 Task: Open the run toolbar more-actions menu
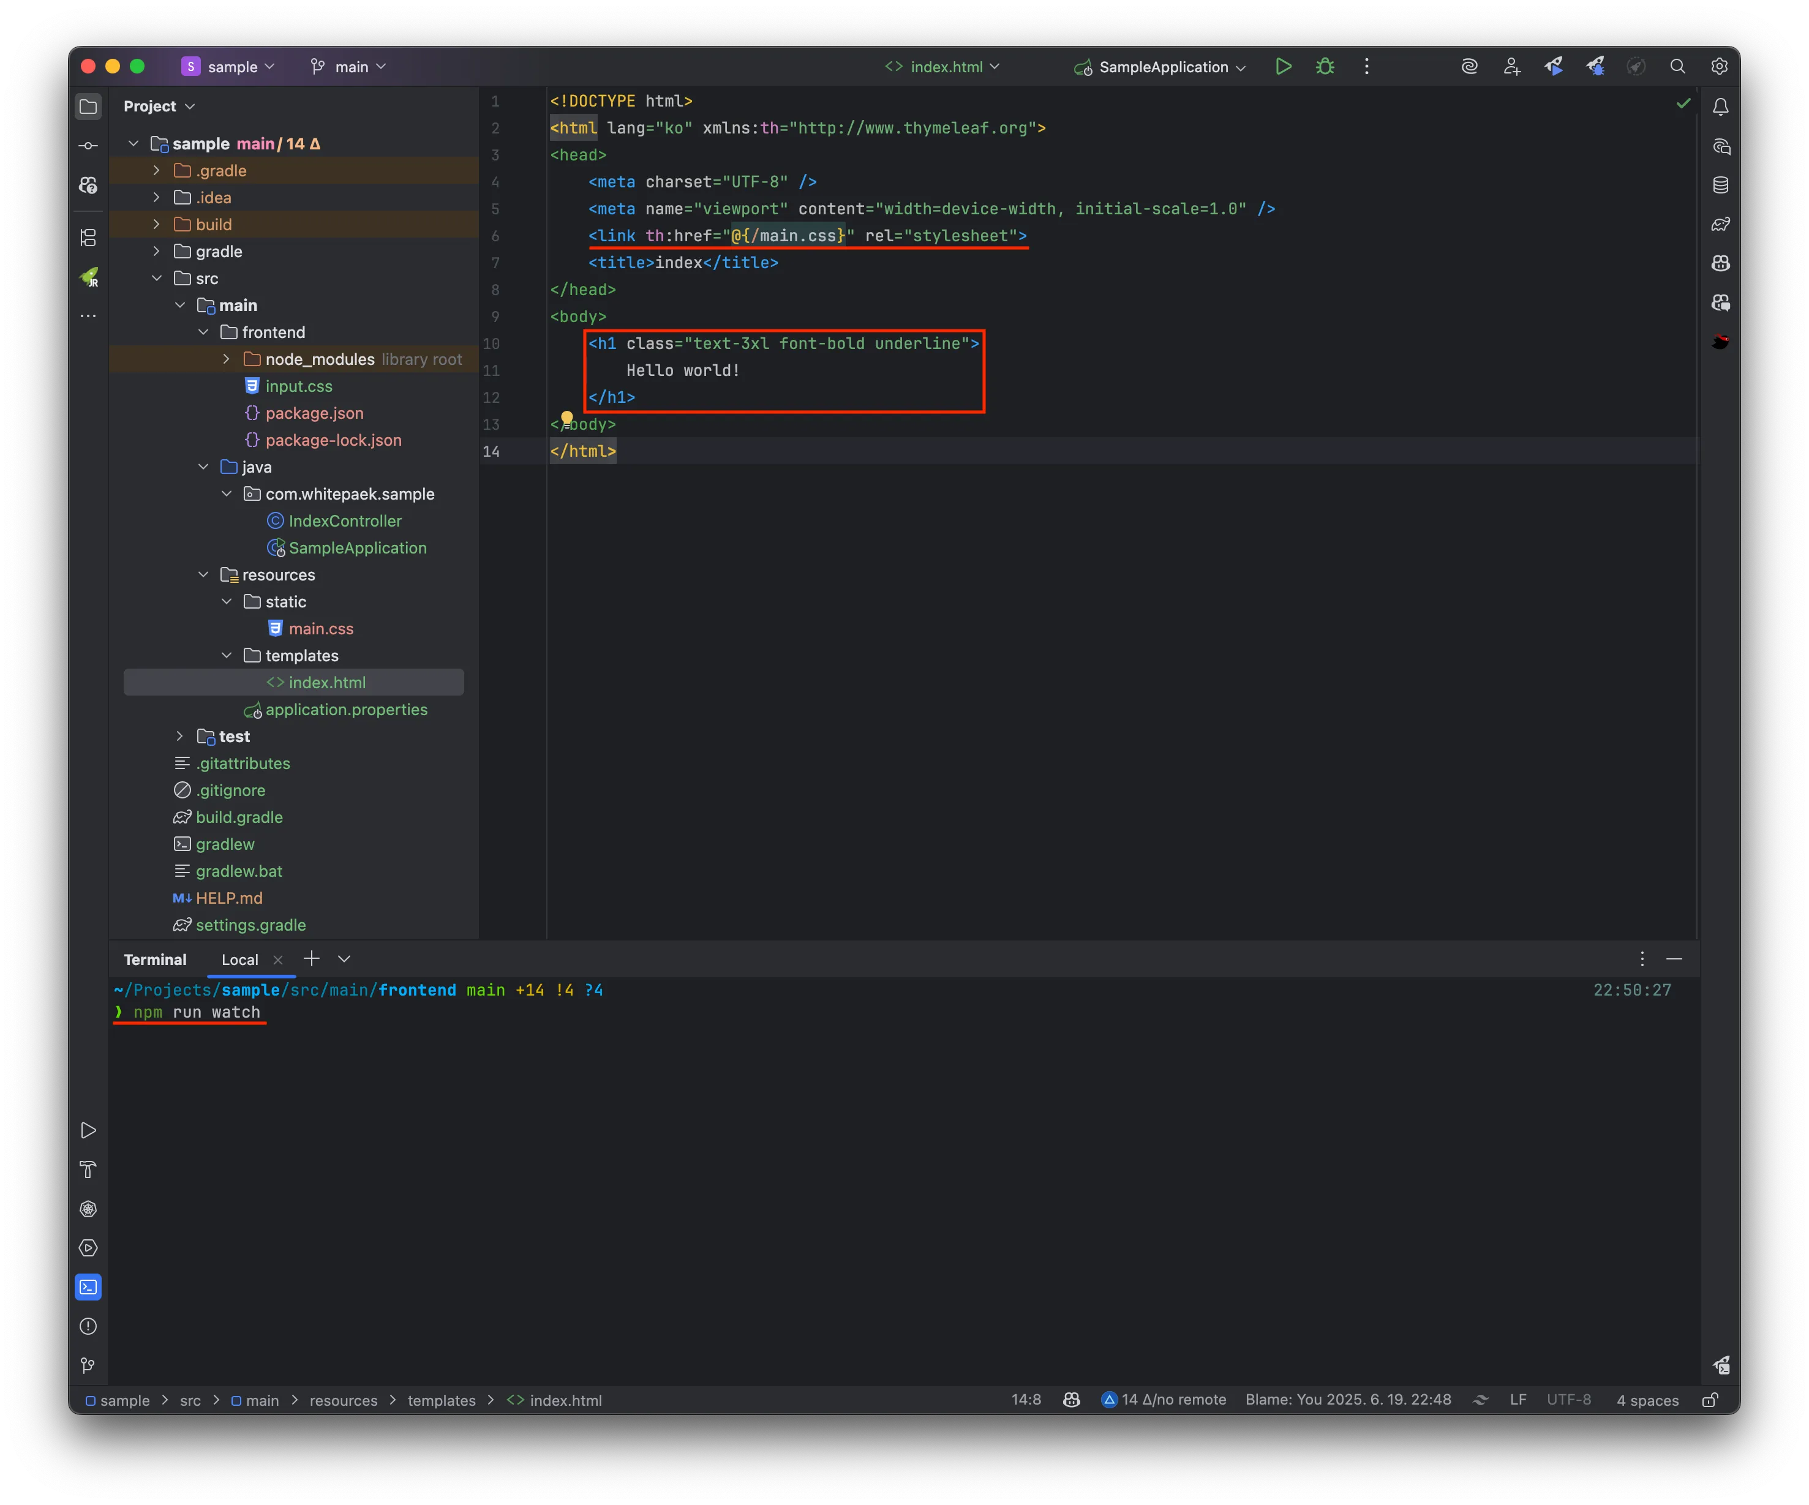1366,66
